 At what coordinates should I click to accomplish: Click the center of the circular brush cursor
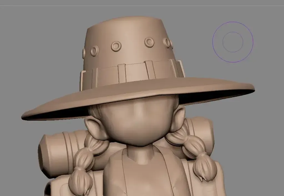point(233,42)
